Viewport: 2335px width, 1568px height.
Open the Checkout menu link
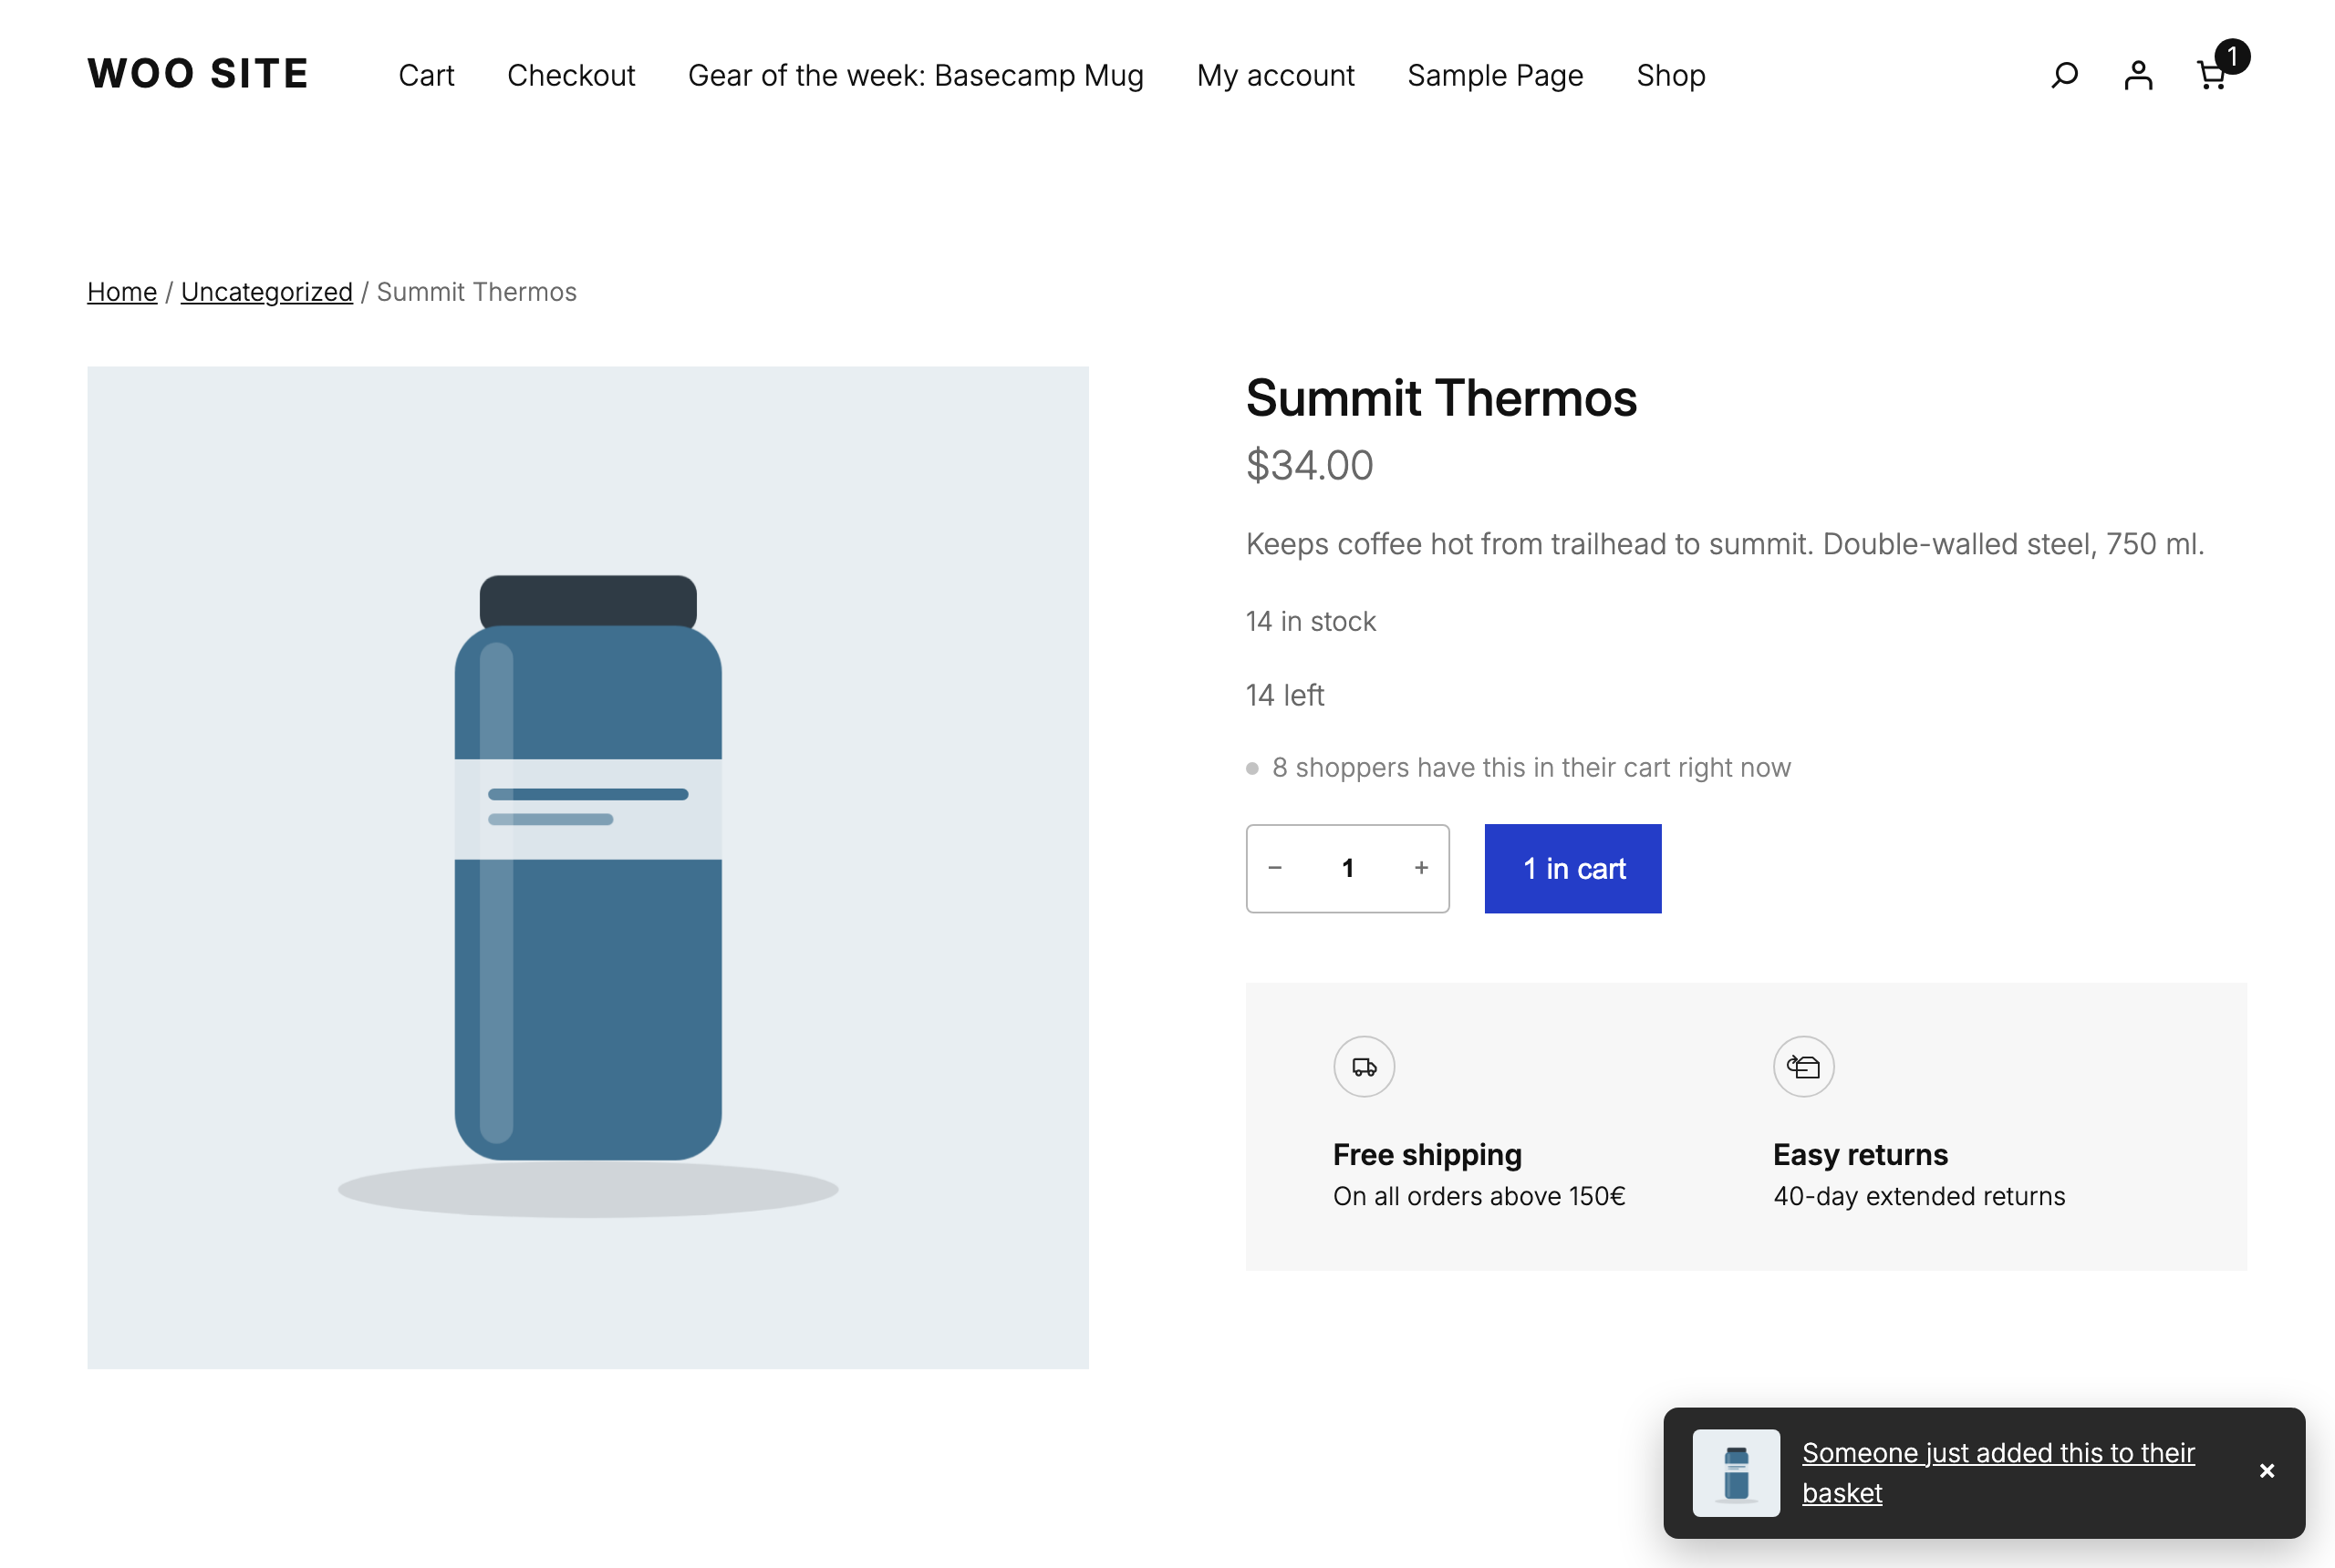click(x=571, y=75)
